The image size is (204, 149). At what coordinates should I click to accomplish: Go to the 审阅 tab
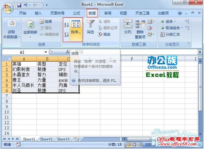coord(108,13)
